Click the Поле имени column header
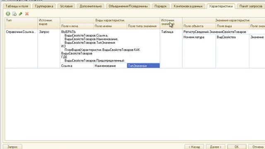 [110, 26]
